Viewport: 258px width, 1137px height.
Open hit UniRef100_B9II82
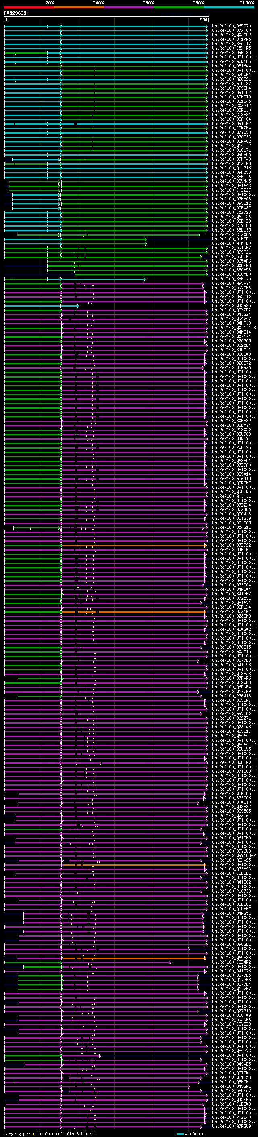click(231, 93)
